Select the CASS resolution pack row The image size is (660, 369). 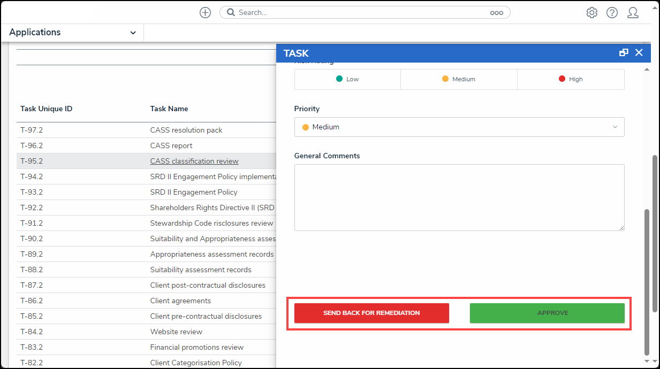186,130
